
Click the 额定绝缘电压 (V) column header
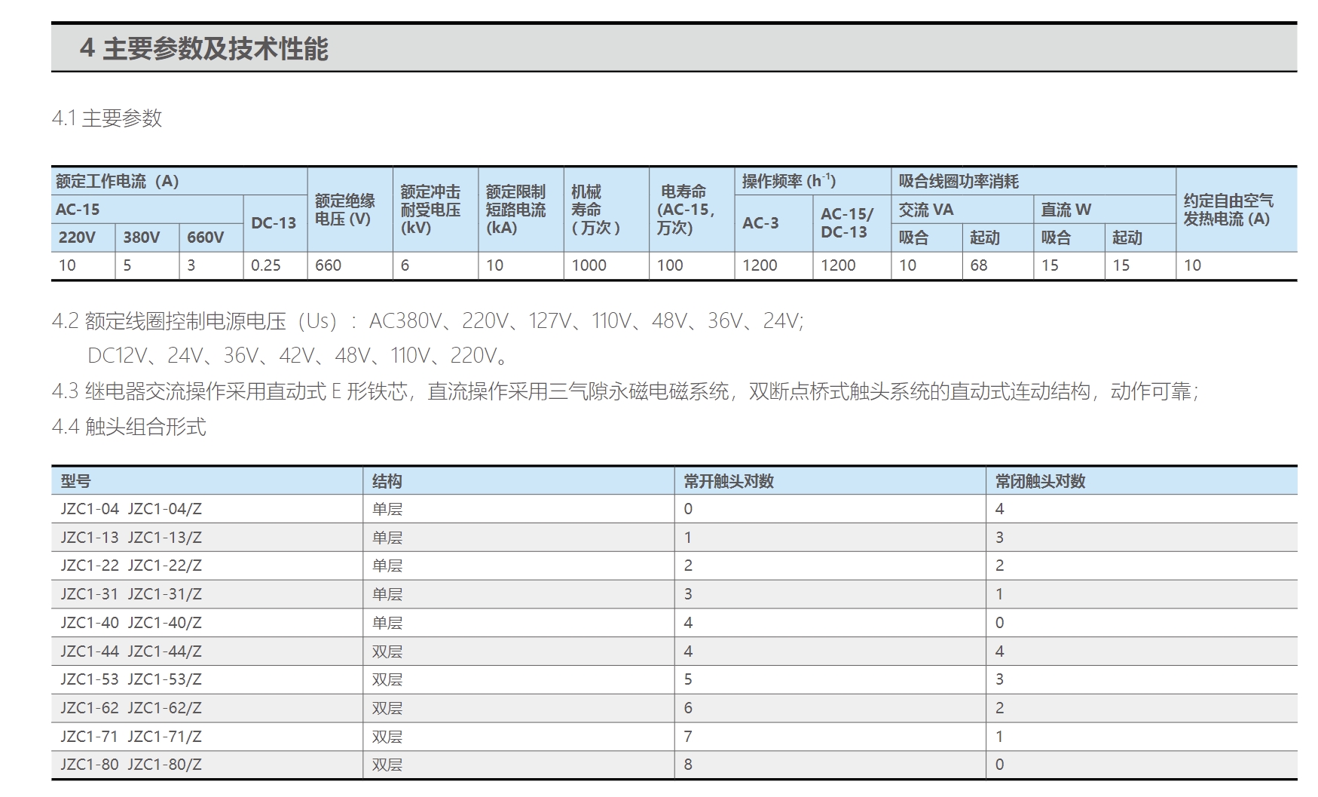[x=344, y=210]
